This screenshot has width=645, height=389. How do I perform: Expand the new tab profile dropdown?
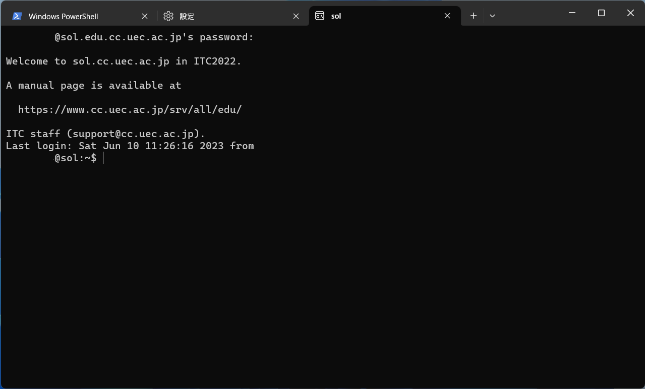[x=492, y=16]
